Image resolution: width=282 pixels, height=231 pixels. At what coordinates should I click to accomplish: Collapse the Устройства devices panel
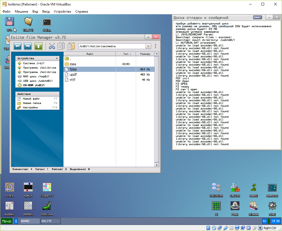(x=57, y=58)
